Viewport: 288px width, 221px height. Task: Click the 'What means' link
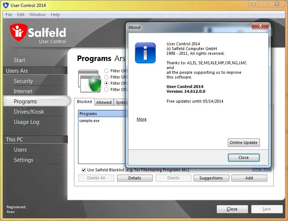point(261,169)
